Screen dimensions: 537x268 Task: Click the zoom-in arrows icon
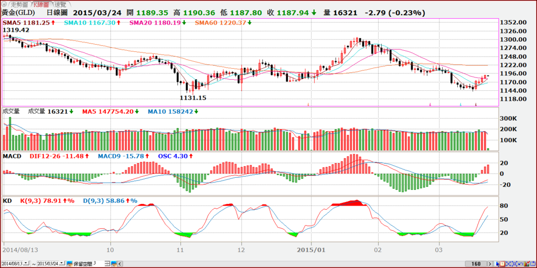(509, 264)
